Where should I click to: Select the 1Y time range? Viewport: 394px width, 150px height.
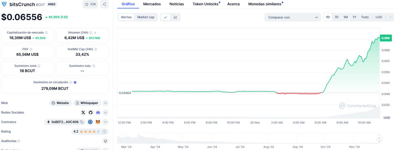(354, 17)
